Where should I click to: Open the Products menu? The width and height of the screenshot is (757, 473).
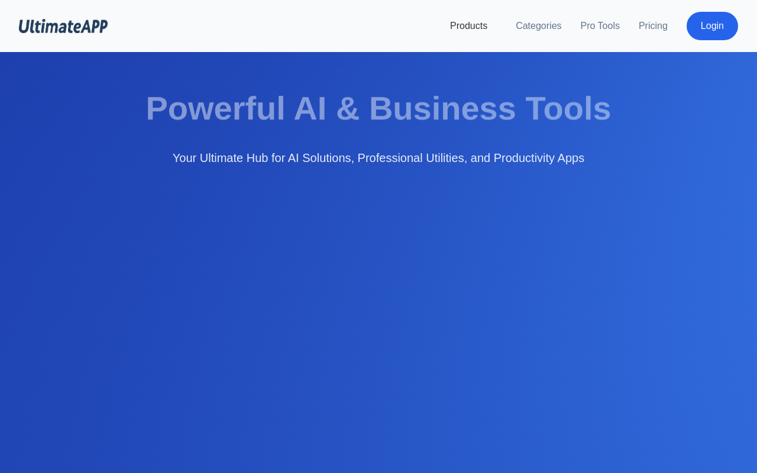click(468, 26)
